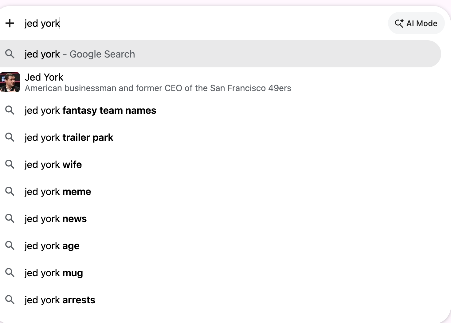This screenshot has height=323, width=451.
Task: Open Jed York entity suggestion
Action: click(x=220, y=82)
